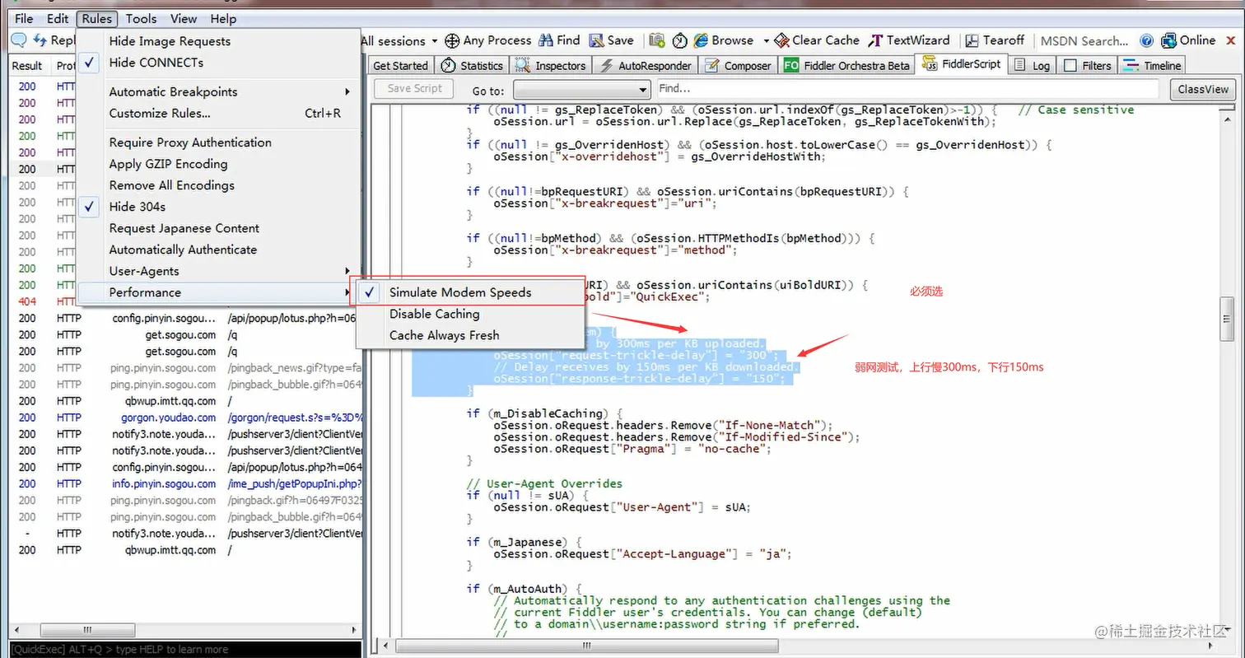Screen dimensions: 1245x658
Task: Click the MSDN Search box
Action: [x=1084, y=40]
